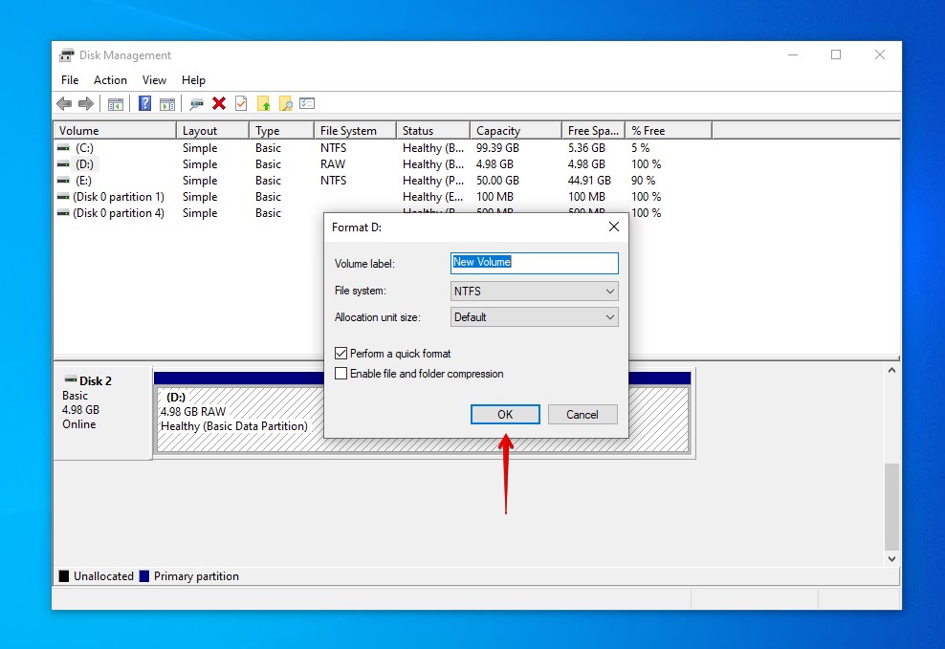The width and height of the screenshot is (945, 649).
Task: Close the Format D: dialog with X
Action: pos(613,227)
